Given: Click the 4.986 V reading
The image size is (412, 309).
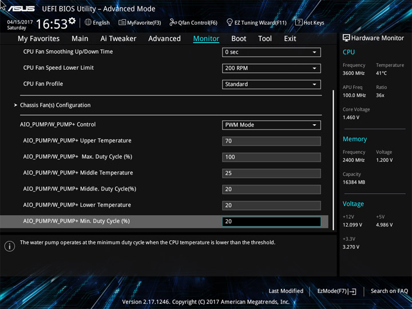Looking at the screenshot, I should tap(384, 225).
